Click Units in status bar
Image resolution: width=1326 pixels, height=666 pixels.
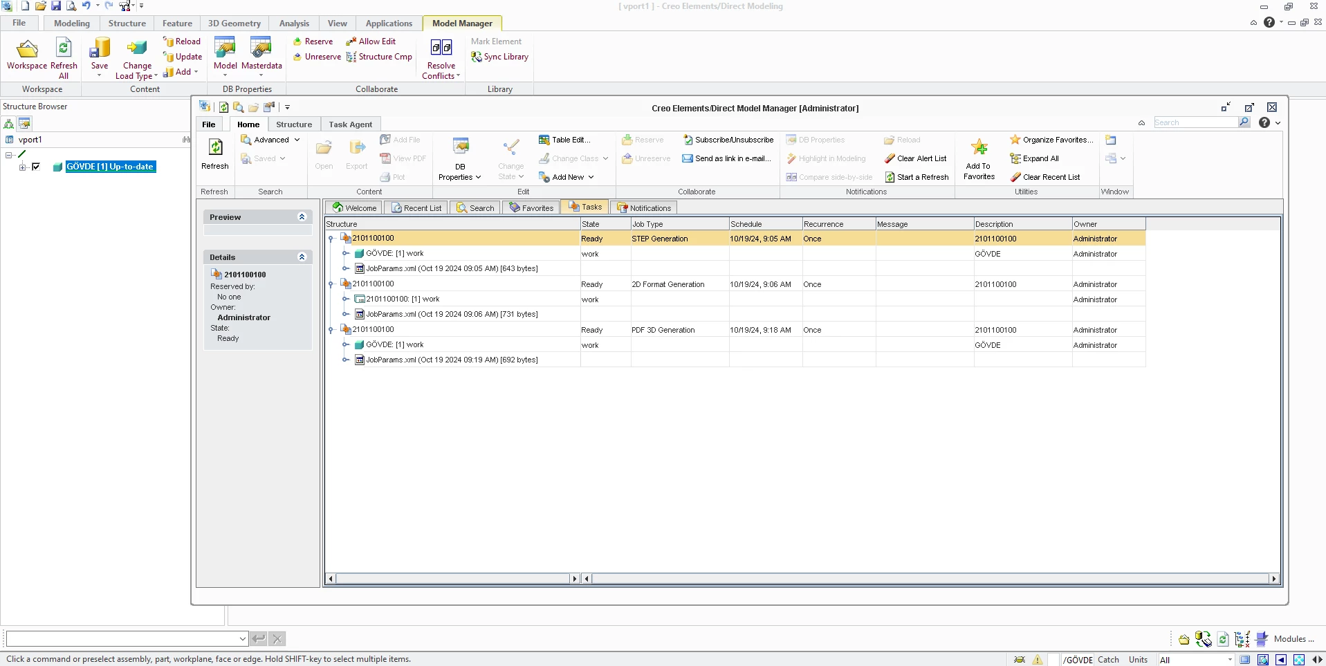(1138, 660)
